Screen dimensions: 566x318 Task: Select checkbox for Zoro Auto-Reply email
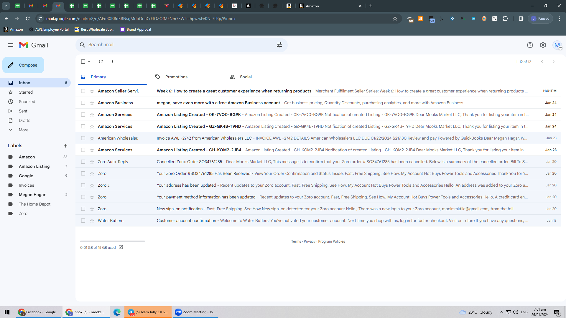[x=83, y=162]
